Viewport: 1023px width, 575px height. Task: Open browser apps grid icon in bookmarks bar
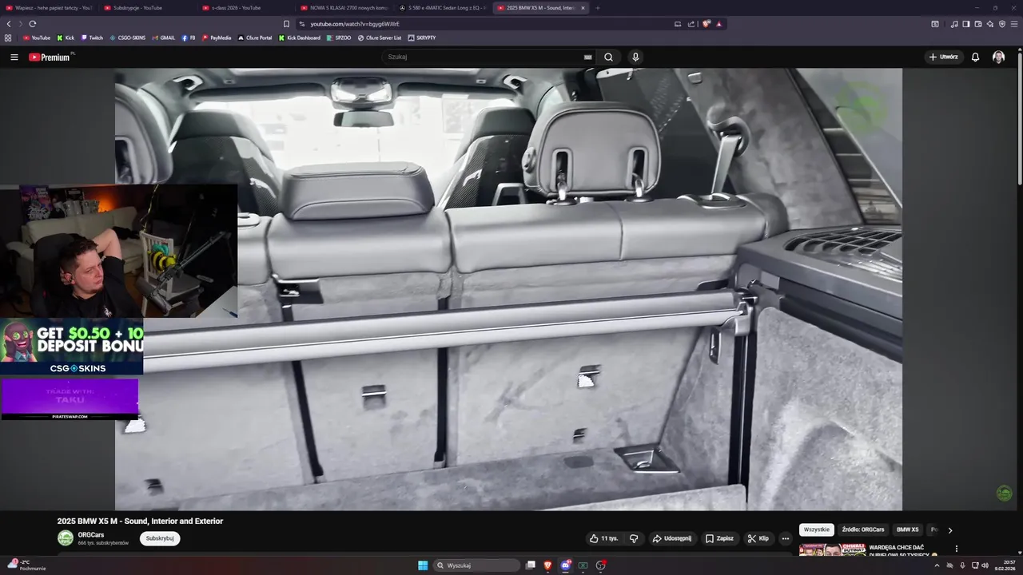[x=8, y=38]
